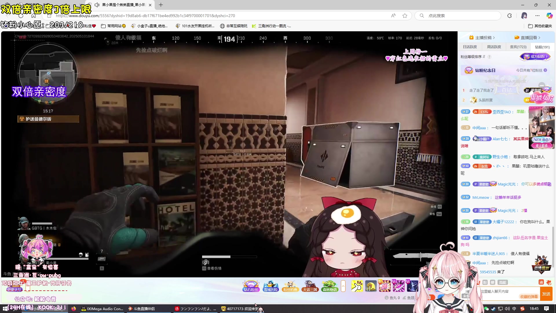Click username 野生小炮 in chat

click(x=500, y=157)
